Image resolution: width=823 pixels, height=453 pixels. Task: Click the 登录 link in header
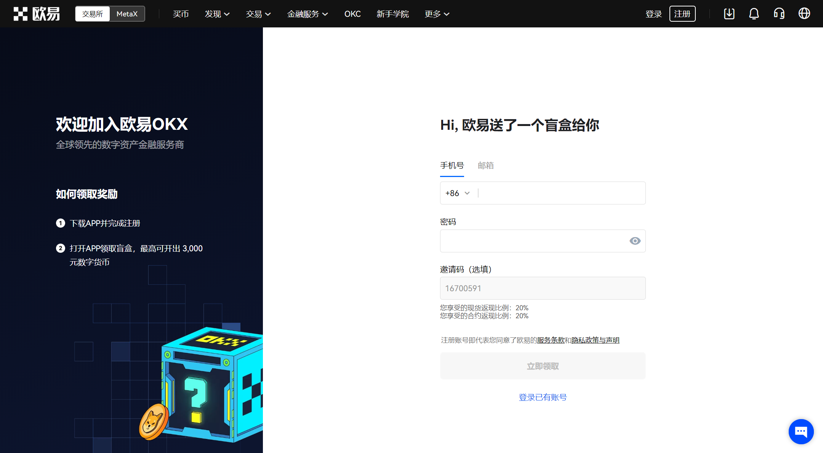click(x=654, y=14)
